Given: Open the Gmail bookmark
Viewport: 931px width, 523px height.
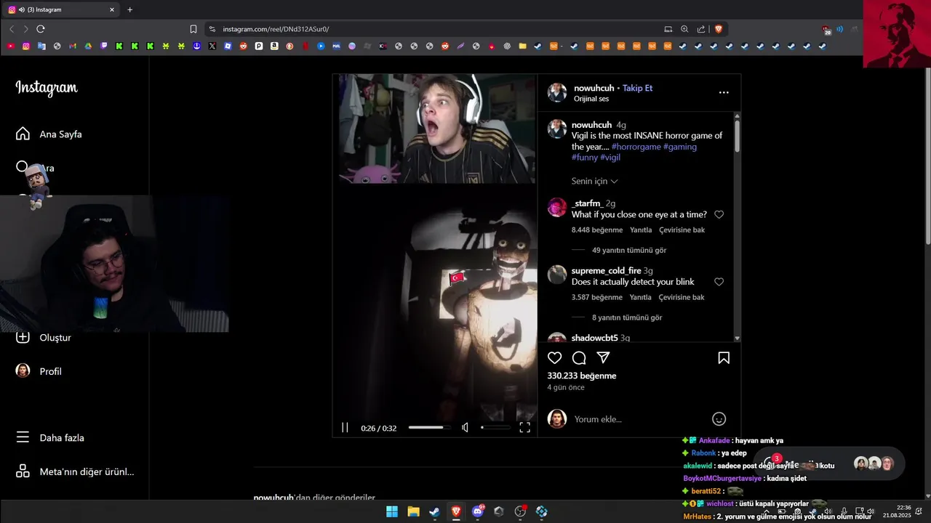Looking at the screenshot, I should pyautogui.click(x=73, y=46).
